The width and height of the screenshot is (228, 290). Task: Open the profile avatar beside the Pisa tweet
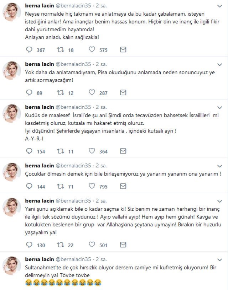pos(12,70)
